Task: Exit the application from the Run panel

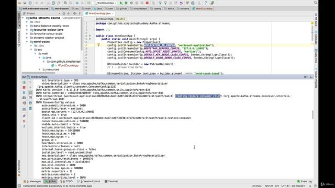Action: (x=24, y=103)
